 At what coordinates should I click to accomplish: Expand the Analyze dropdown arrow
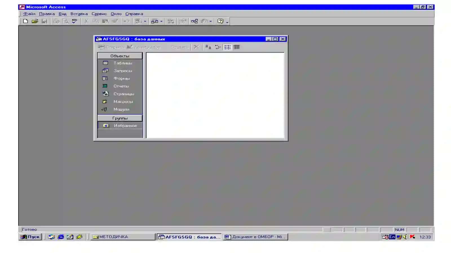click(162, 21)
